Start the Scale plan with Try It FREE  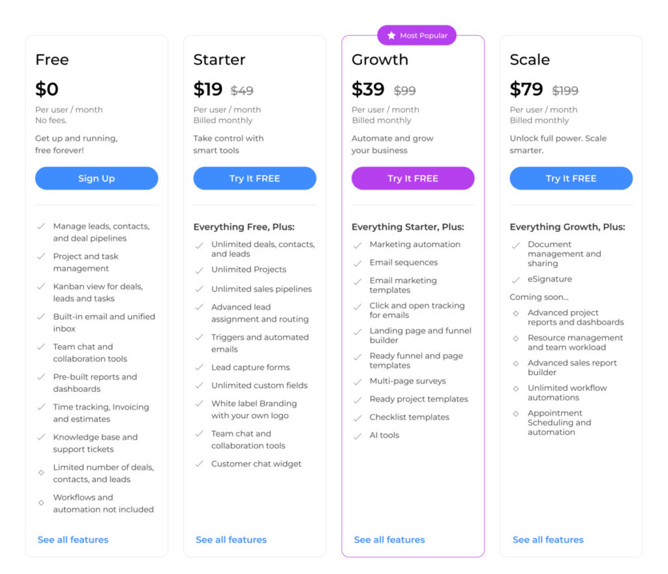click(571, 179)
